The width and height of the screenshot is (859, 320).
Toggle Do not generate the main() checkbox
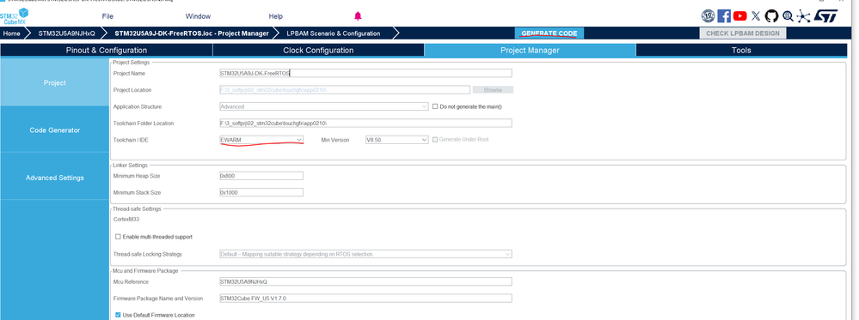[436, 106]
